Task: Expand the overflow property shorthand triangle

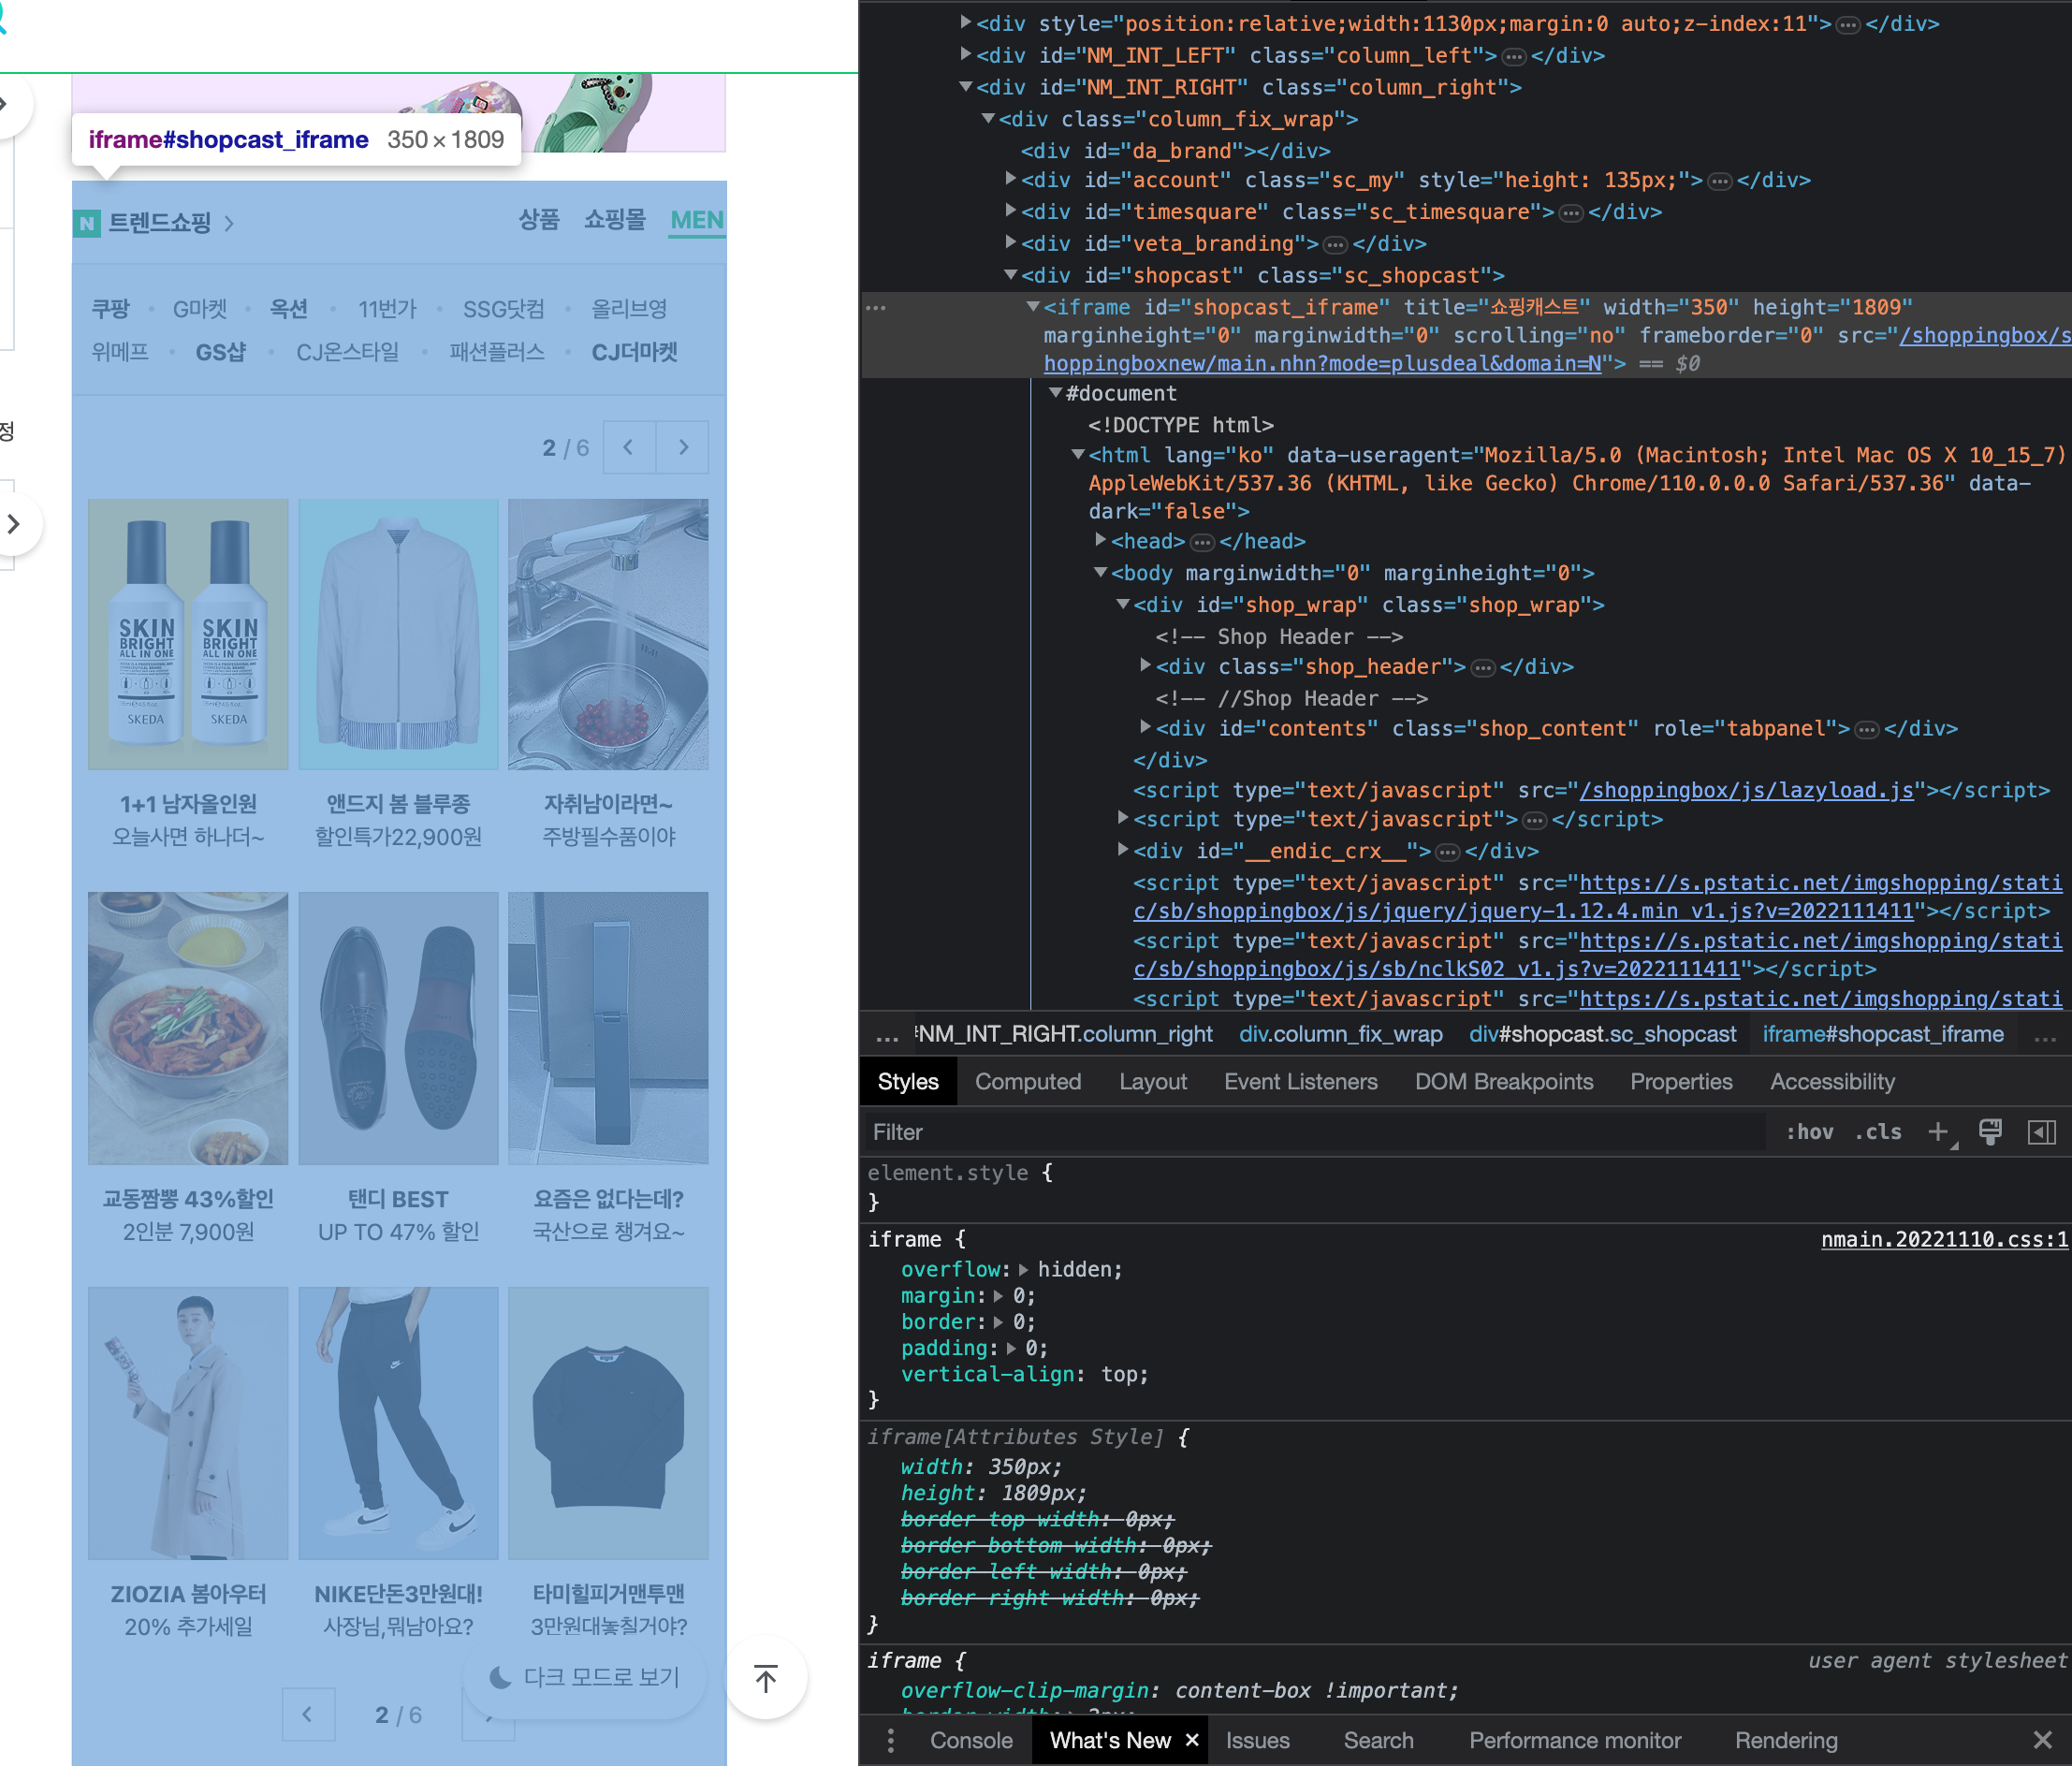Action: click(x=1024, y=1270)
